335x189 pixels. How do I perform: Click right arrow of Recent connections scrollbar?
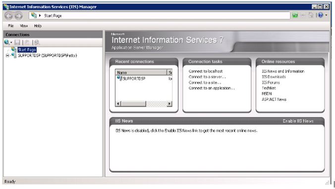point(169,104)
